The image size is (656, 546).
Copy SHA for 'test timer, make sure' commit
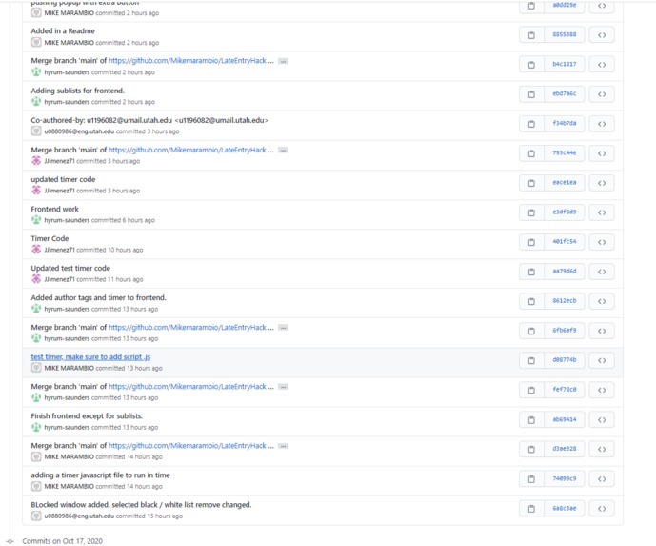[x=531, y=360]
